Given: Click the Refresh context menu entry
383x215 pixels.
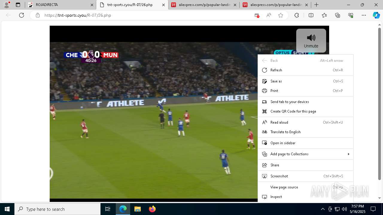Looking at the screenshot, I should [306, 70].
